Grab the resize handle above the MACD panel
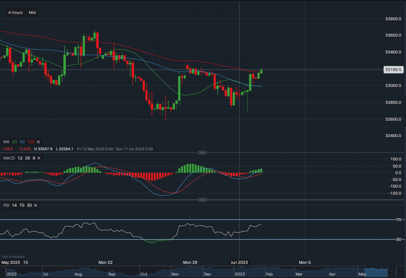 tap(202, 152)
